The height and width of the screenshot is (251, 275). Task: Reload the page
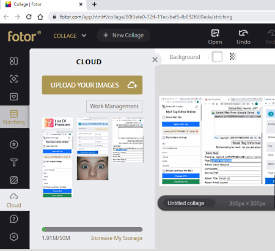tap(29, 17)
